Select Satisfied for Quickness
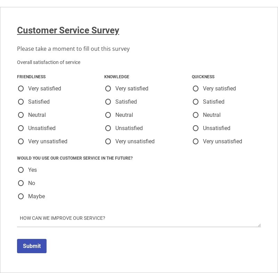The width and height of the screenshot is (278, 273). (x=196, y=102)
